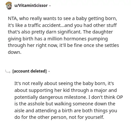The width and height of the screenshot is (131, 129).
Task: Click "OP" in the reply comment
Action: pos(120,97)
